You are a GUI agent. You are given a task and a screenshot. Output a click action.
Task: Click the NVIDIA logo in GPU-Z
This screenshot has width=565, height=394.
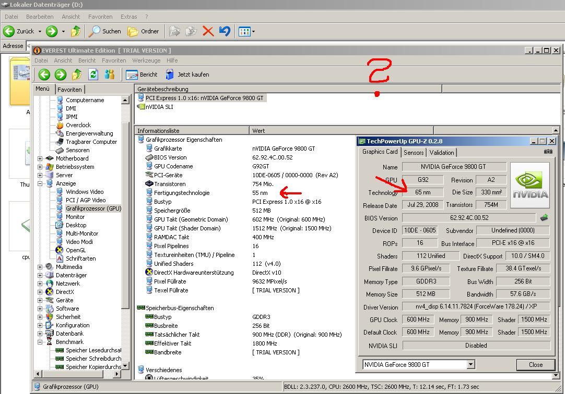coord(530,185)
